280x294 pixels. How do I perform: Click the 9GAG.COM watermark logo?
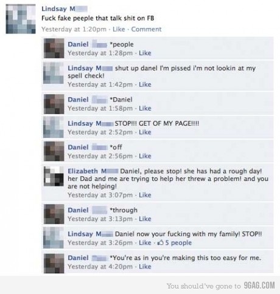pos(259,285)
